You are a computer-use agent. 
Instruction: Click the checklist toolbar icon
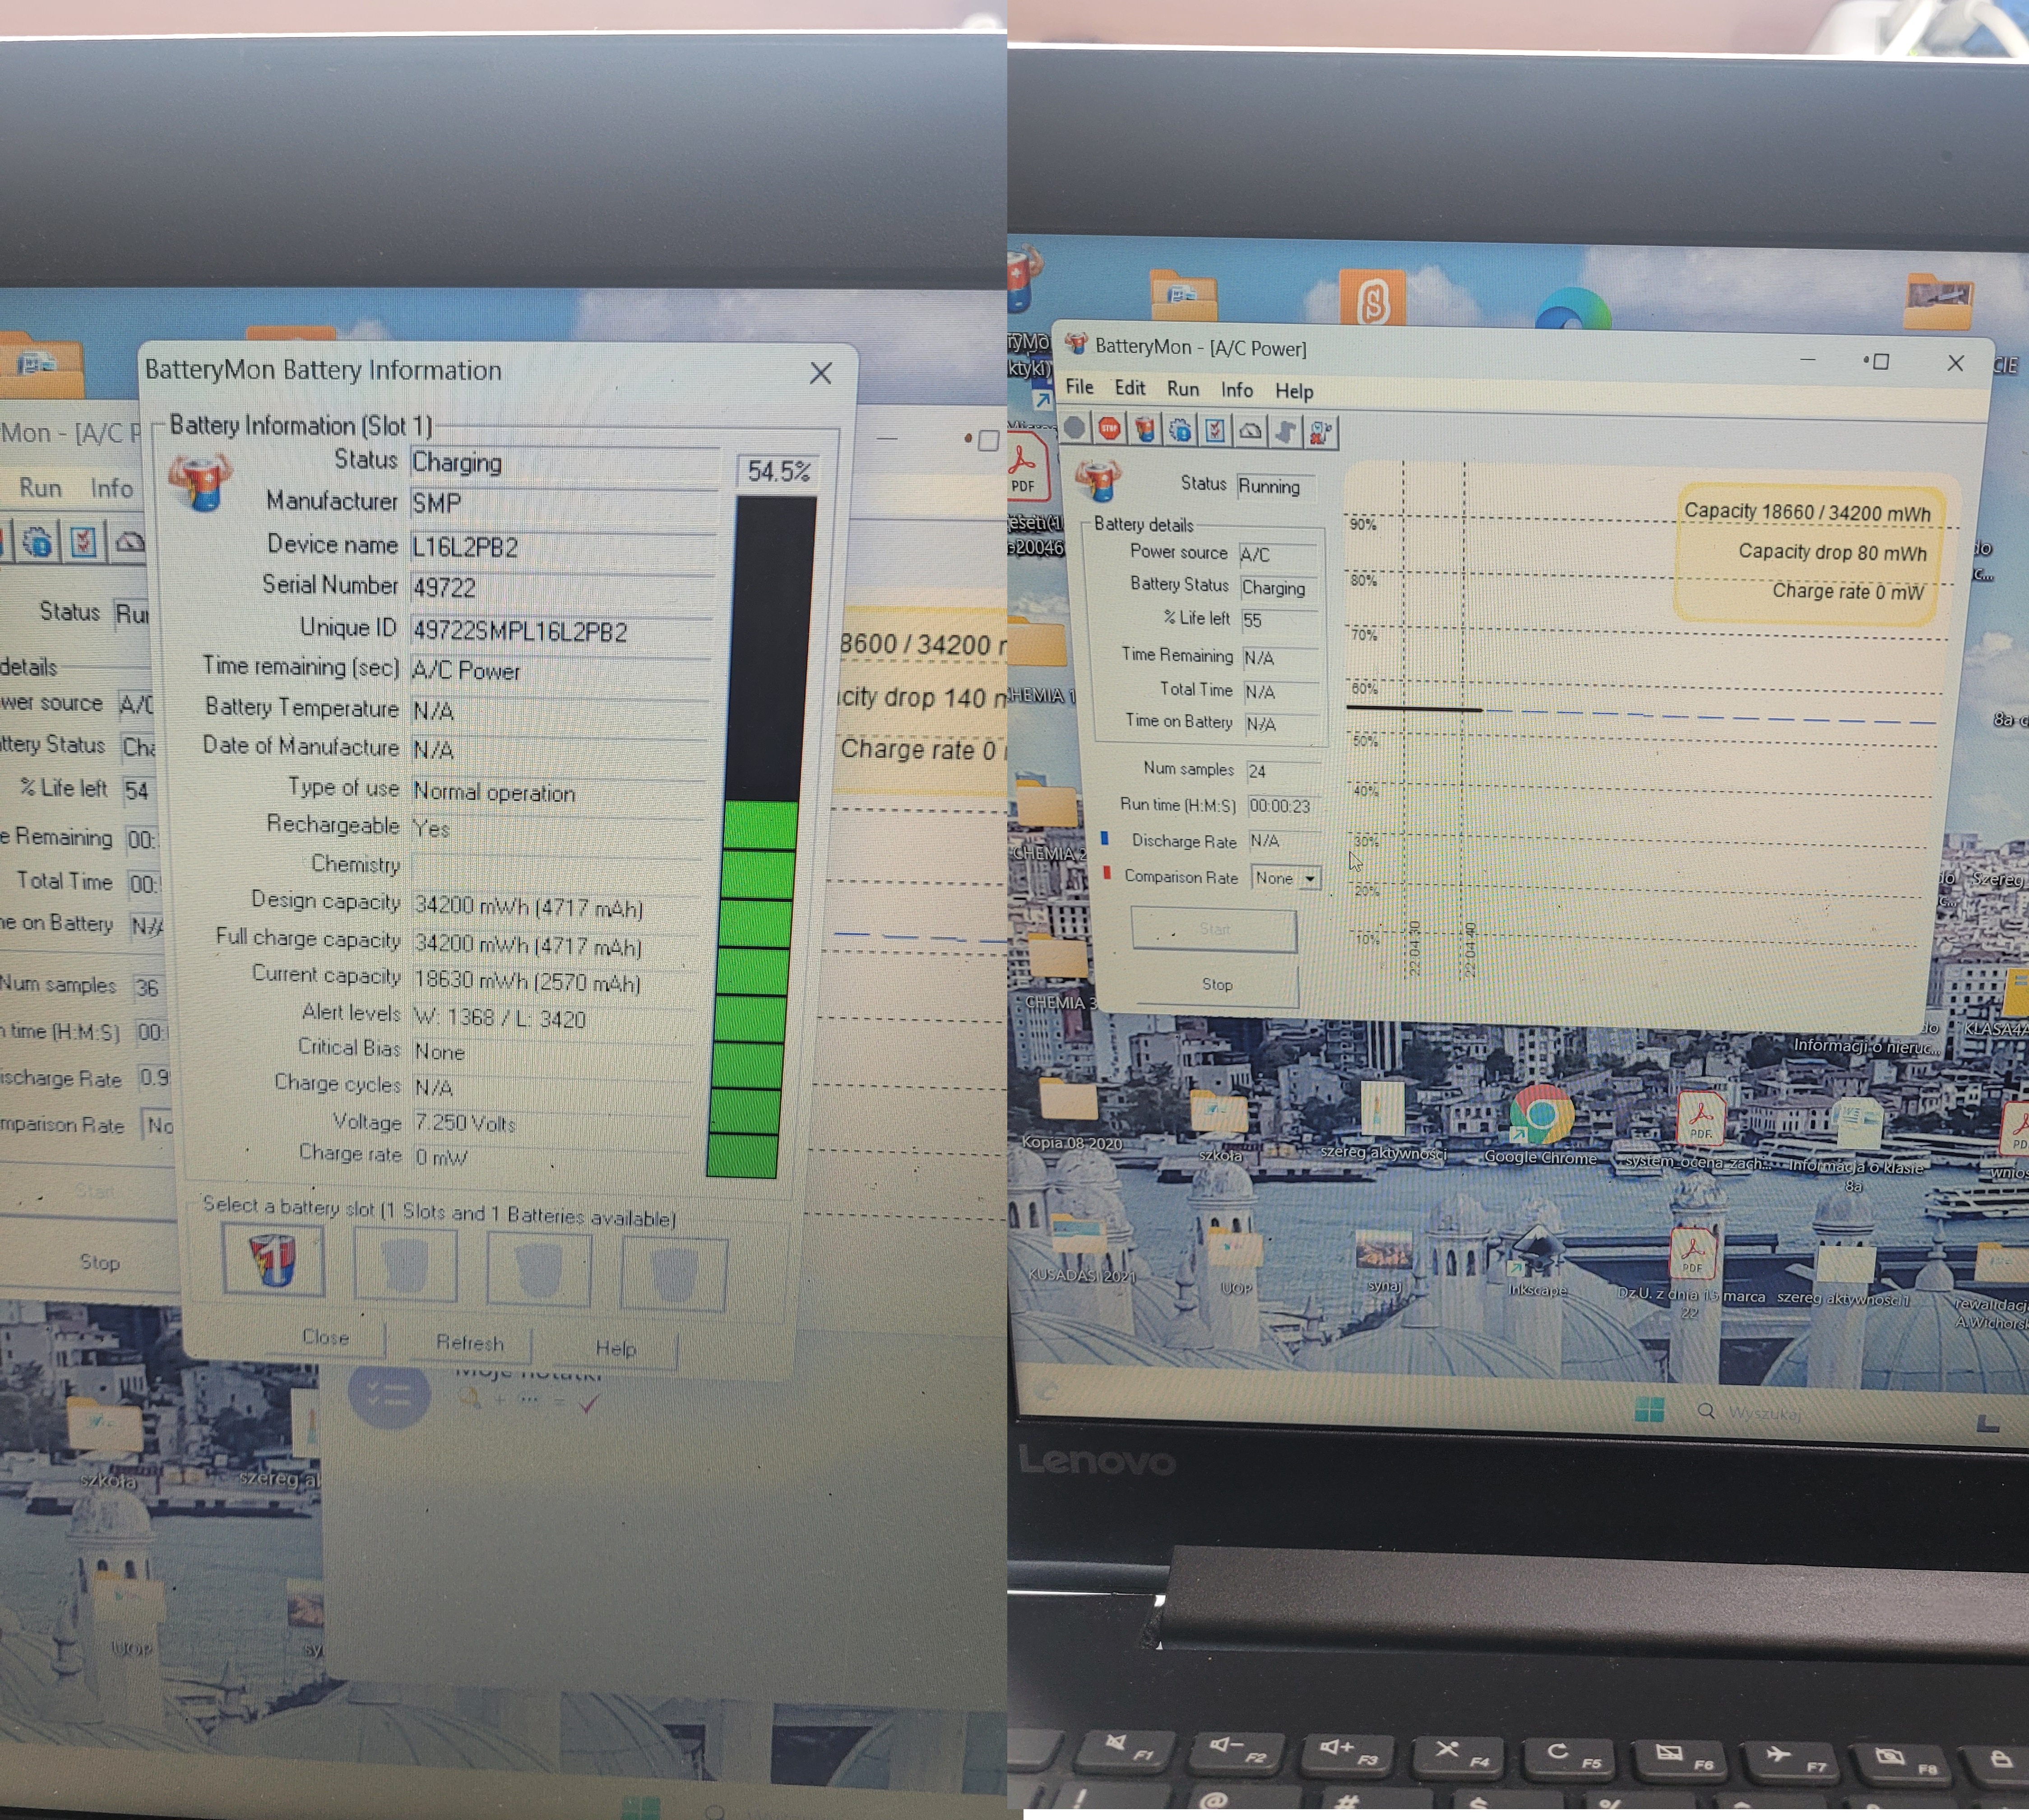click(x=1214, y=431)
